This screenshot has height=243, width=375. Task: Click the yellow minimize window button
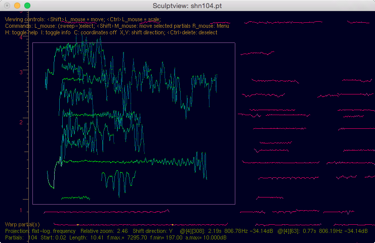click(17, 5)
